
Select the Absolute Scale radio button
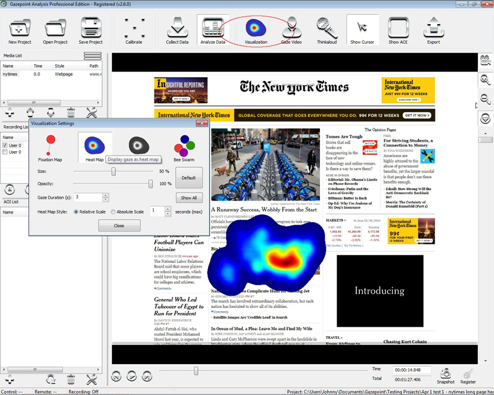pyautogui.click(x=113, y=212)
